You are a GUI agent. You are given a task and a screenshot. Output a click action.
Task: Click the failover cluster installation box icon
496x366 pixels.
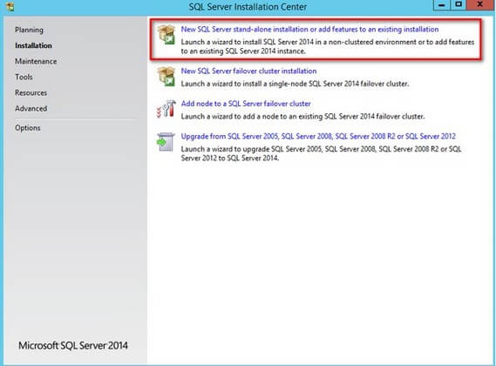click(166, 76)
